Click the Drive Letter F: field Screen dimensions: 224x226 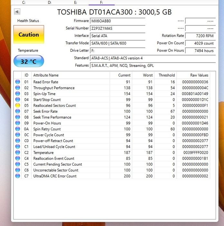tap(118, 51)
